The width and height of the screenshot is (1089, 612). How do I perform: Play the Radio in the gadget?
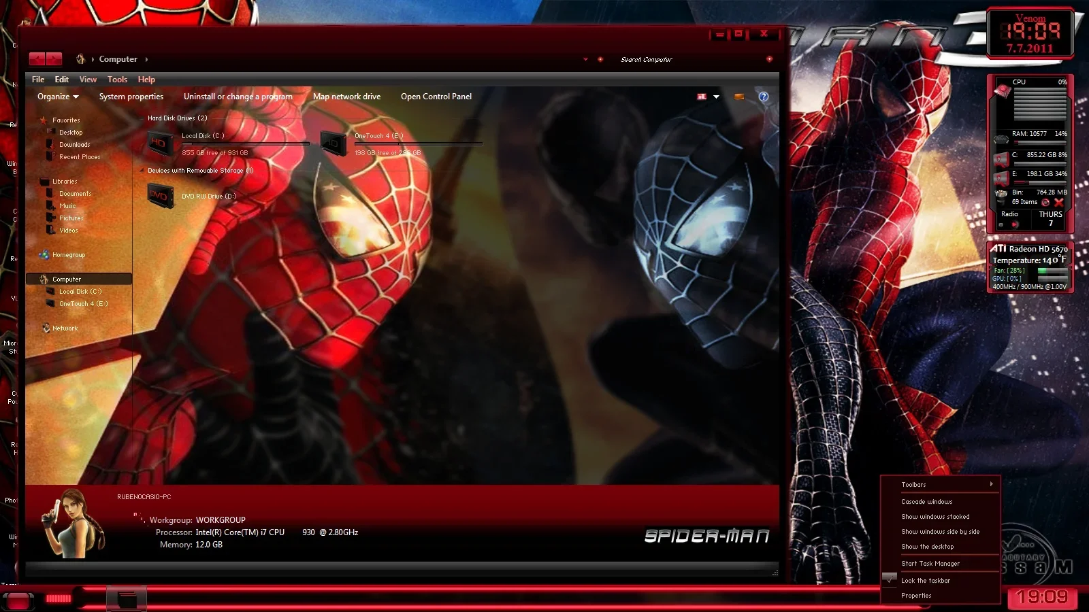[1015, 224]
